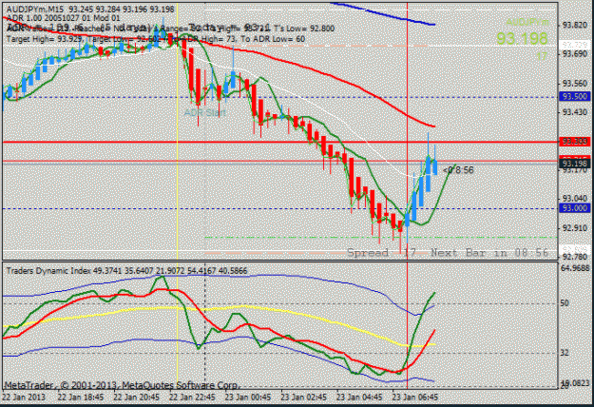Click the green spread value 17
This screenshot has width=594, height=407.
tap(542, 56)
